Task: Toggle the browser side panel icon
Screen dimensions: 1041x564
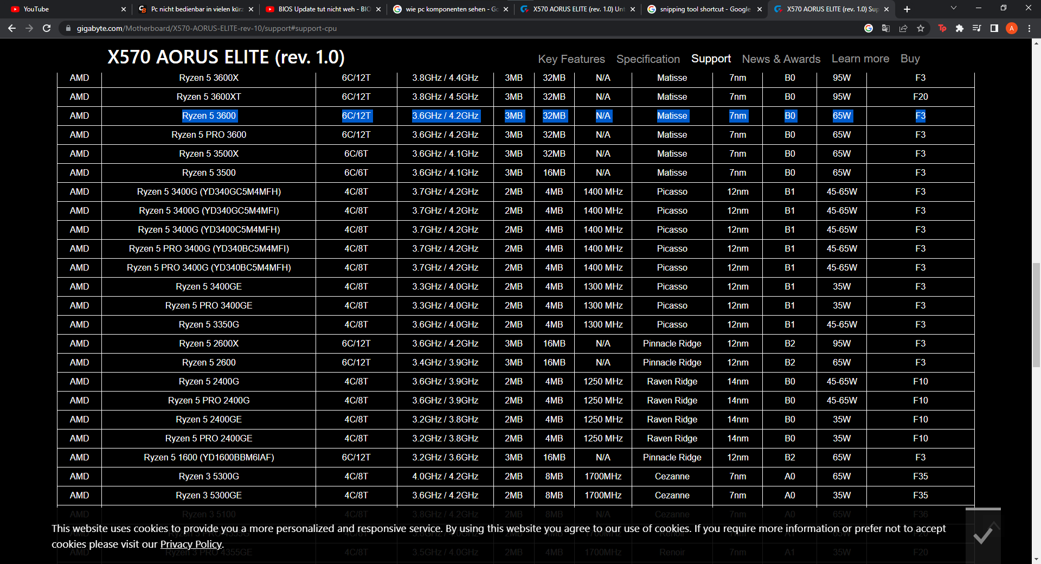Action: pyautogui.click(x=994, y=28)
